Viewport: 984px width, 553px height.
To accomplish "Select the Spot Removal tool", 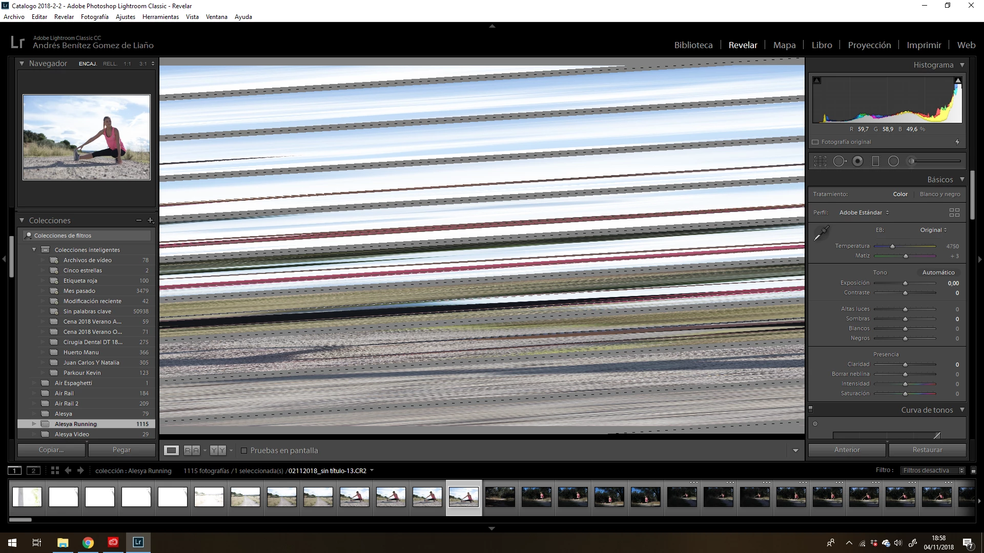I will tap(839, 161).
